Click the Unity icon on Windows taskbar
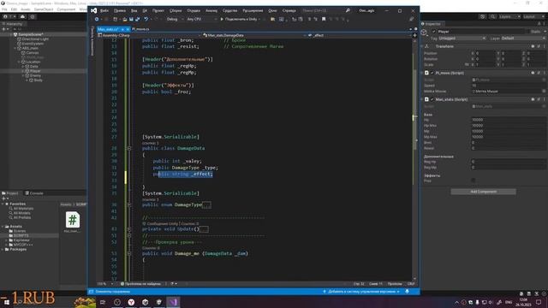Screen dimensions: 548x308 145,302
